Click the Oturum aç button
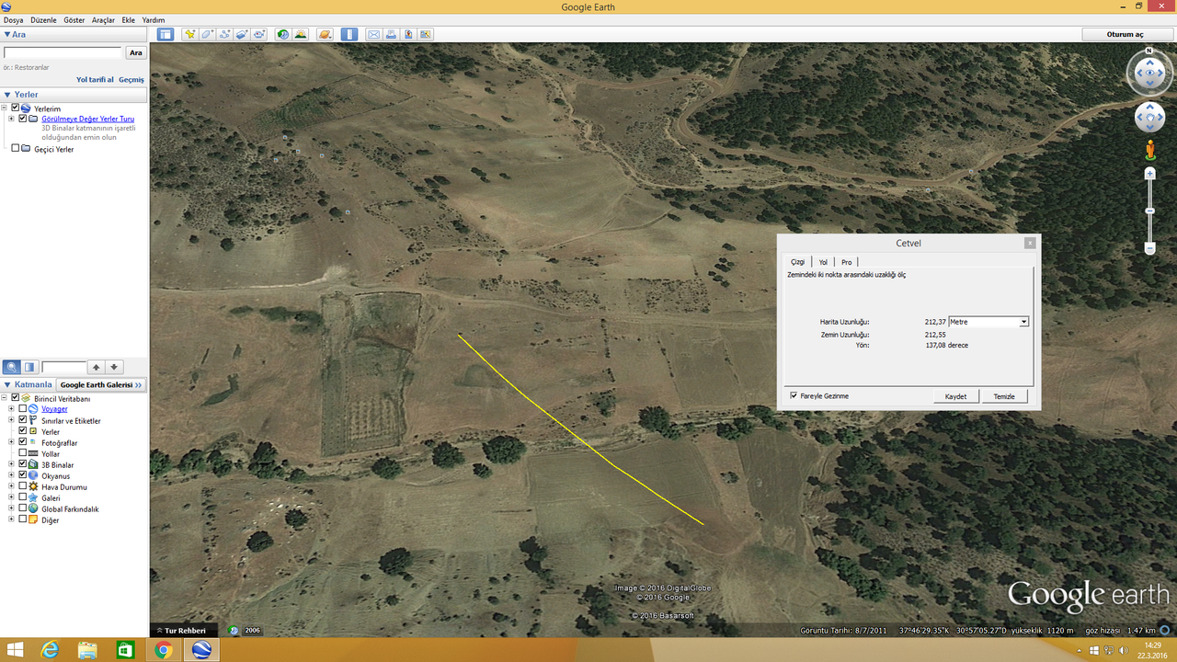This screenshot has height=662, width=1177. click(1126, 34)
